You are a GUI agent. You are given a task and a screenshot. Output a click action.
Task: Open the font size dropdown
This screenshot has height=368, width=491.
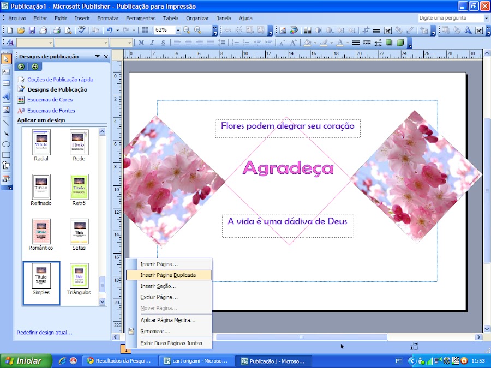tap(129, 43)
